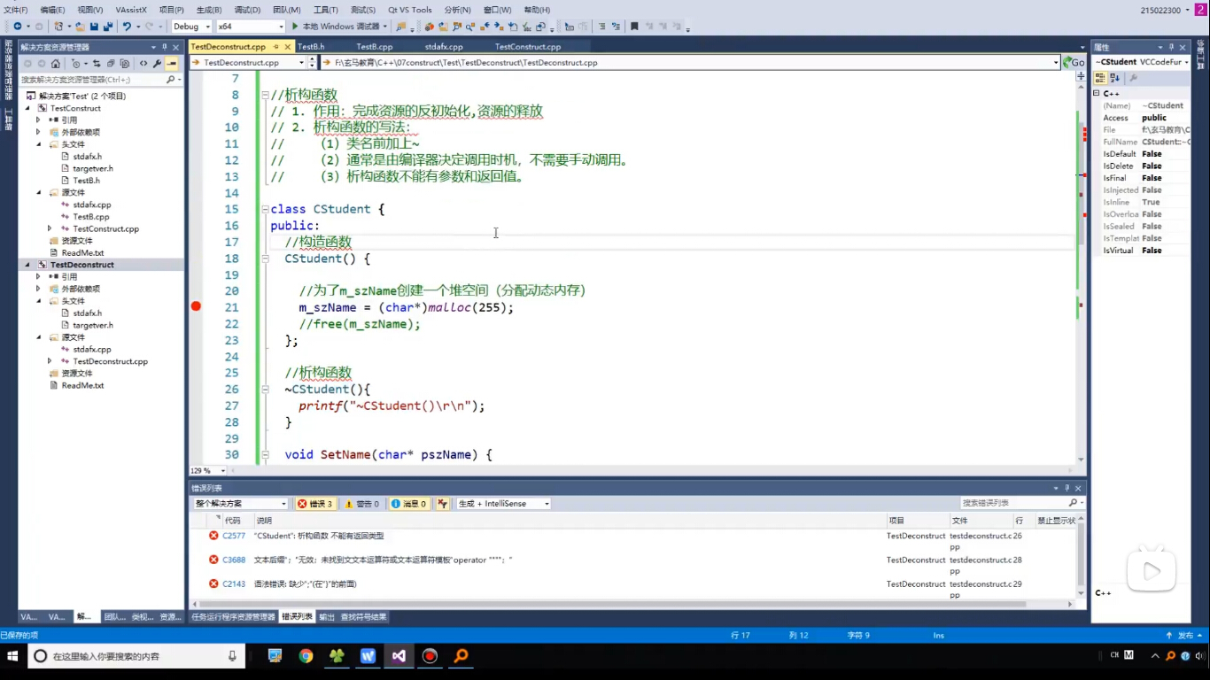Screen dimensions: 1210x680
Task: Click the Save All toolbar icon
Action: point(107,27)
